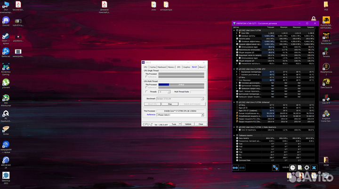Image resolution: width=339 pixels, height=189 pixels.
Task: Click the Submit and Compare button
Action: 192,104
